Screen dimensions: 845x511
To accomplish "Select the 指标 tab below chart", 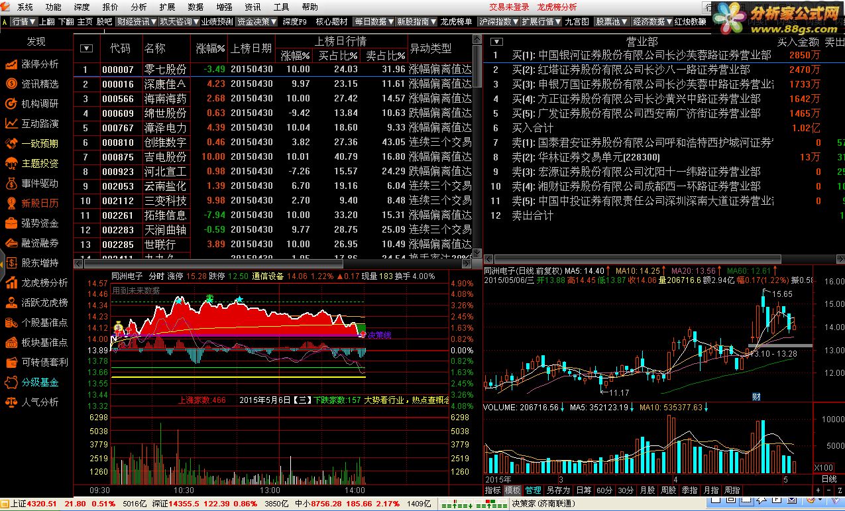I will pos(492,490).
